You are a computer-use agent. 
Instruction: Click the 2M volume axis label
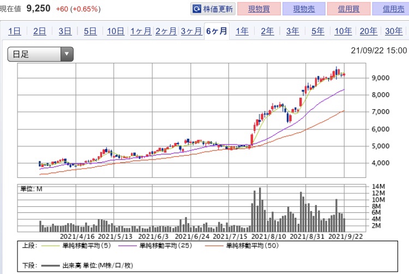click(x=376, y=226)
